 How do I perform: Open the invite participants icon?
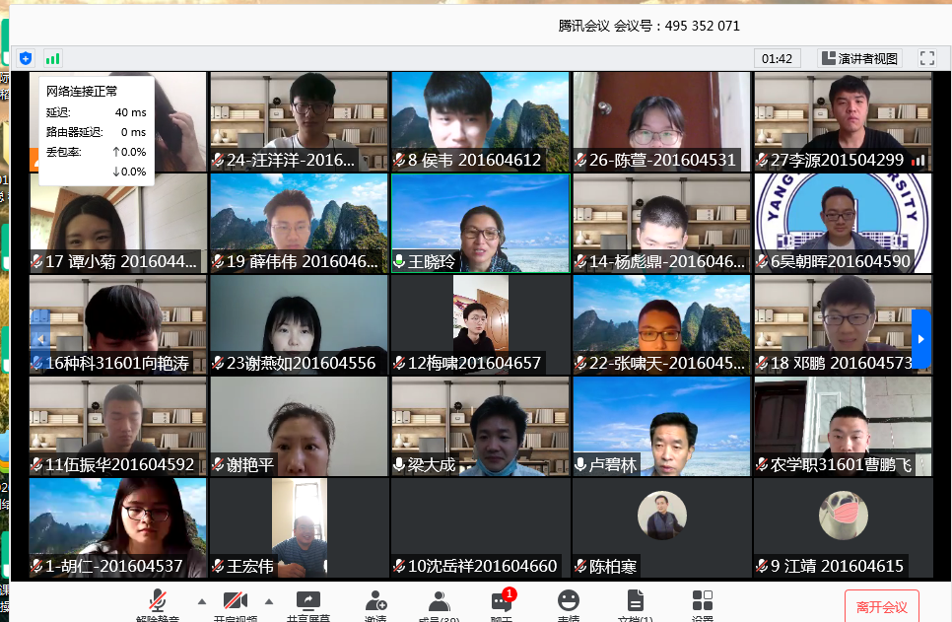(375, 603)
